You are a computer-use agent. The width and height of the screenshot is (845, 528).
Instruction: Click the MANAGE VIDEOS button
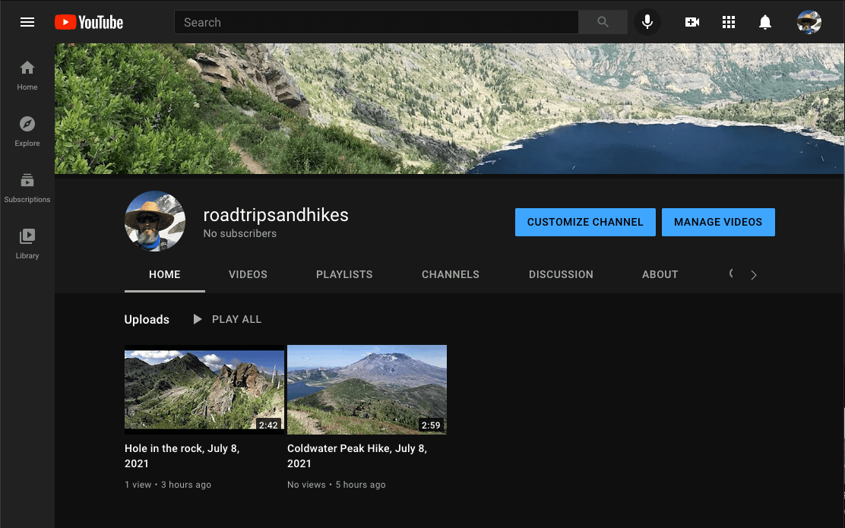click(x=718, y=222)
